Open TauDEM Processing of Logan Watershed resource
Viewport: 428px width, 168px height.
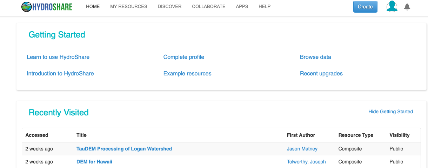[124, 149]
